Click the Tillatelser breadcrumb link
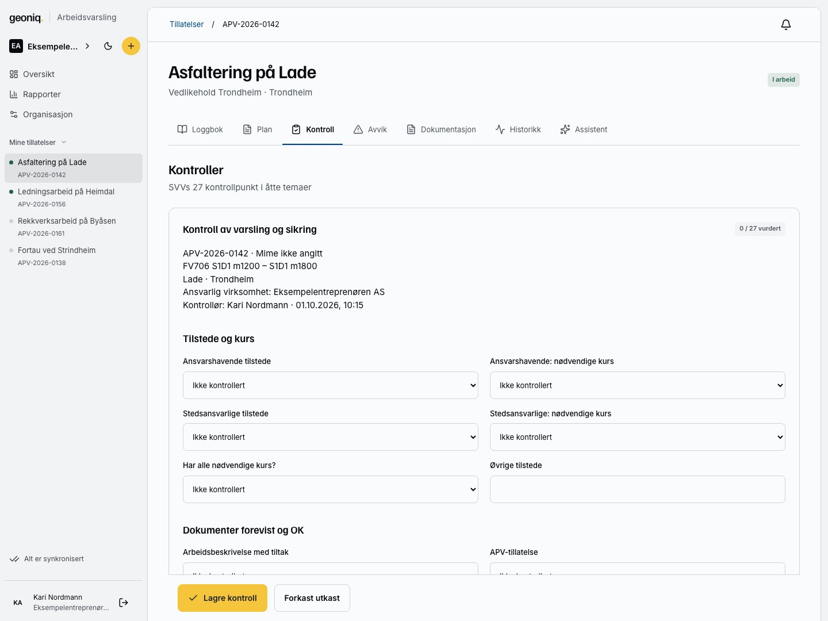 tap(186, 24)
